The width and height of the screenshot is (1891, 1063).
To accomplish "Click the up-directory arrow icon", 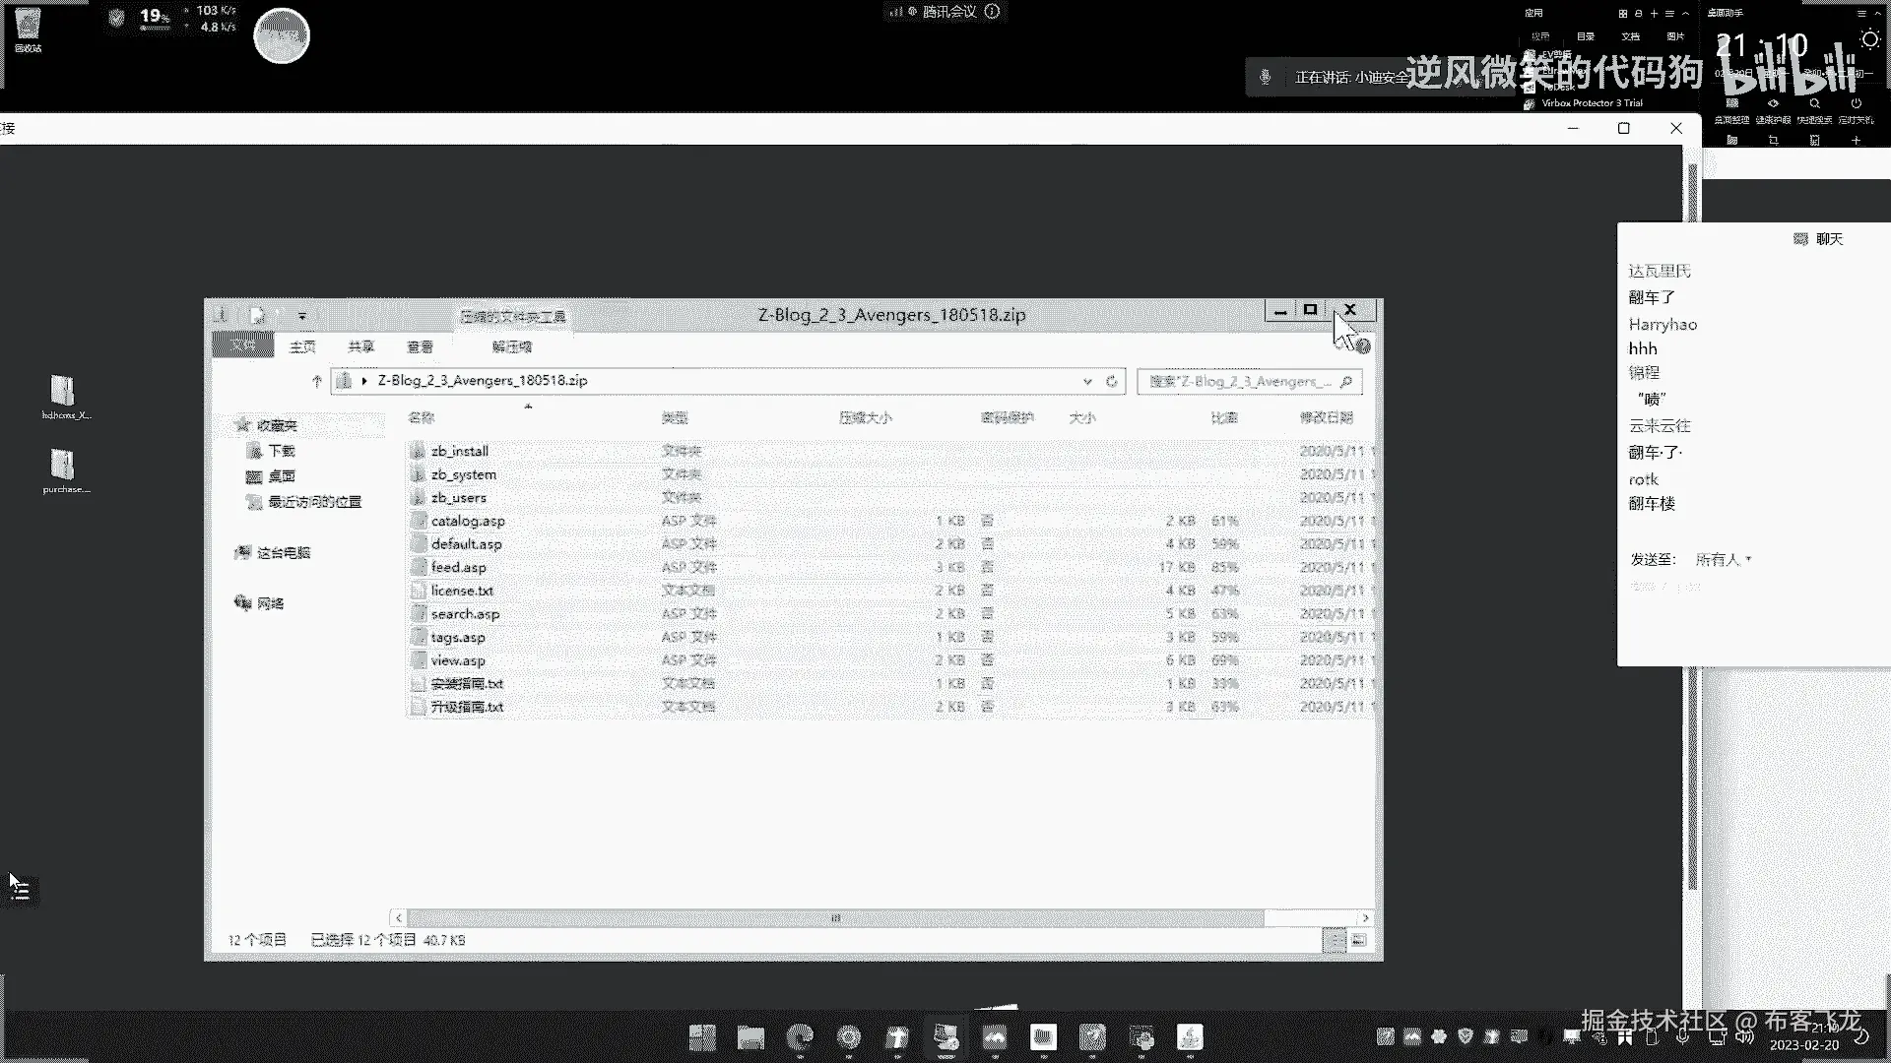I will [x=316, y=381].
